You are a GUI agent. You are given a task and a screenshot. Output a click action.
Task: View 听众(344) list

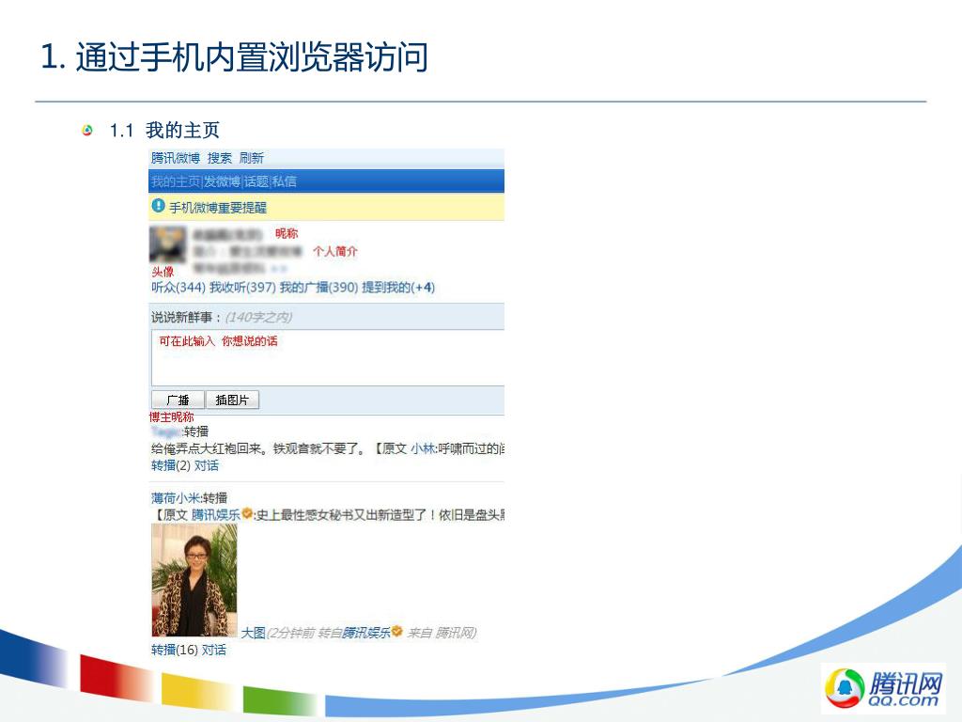[178, 288]
